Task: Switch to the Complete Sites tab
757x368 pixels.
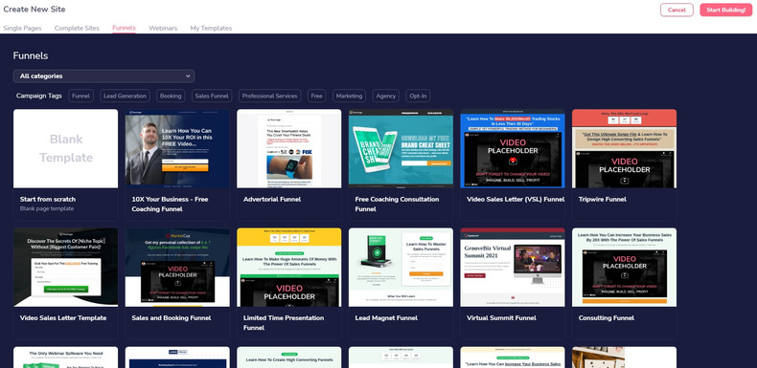Action: tap(77, 28)
